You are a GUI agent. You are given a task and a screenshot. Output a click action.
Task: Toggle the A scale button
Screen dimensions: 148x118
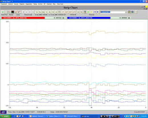coord(26,12)
